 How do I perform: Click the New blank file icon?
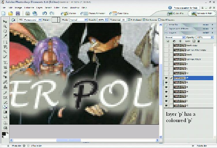(x=3, y=14)
